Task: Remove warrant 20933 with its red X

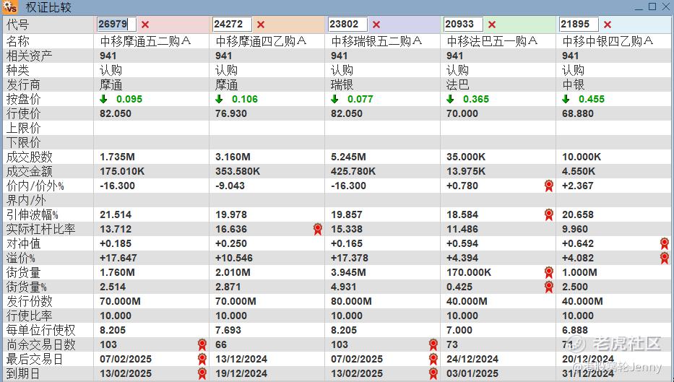Action: click(492, 25)
